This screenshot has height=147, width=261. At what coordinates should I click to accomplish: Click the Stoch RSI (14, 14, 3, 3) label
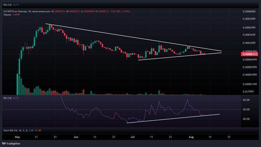click(x=15, y=131)
